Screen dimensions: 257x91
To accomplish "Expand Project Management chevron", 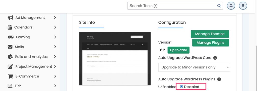I will click(x=55, y=66).
